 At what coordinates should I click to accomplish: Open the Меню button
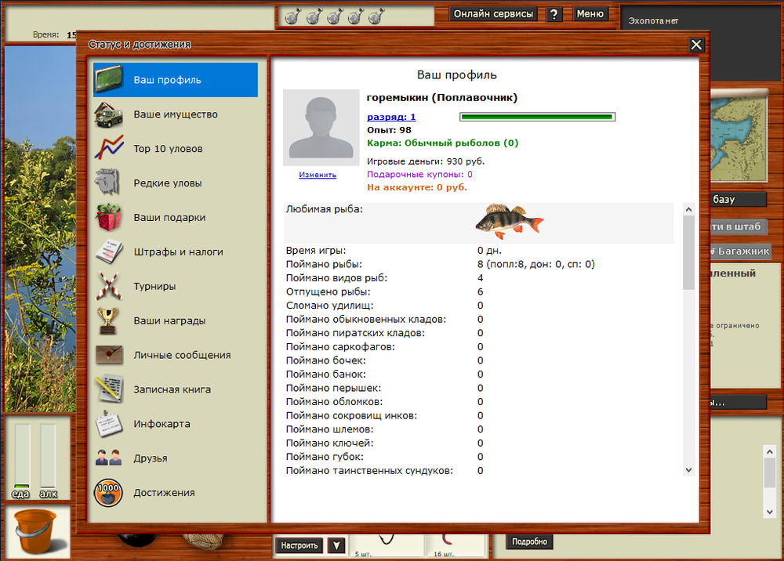tap(590, 14)
